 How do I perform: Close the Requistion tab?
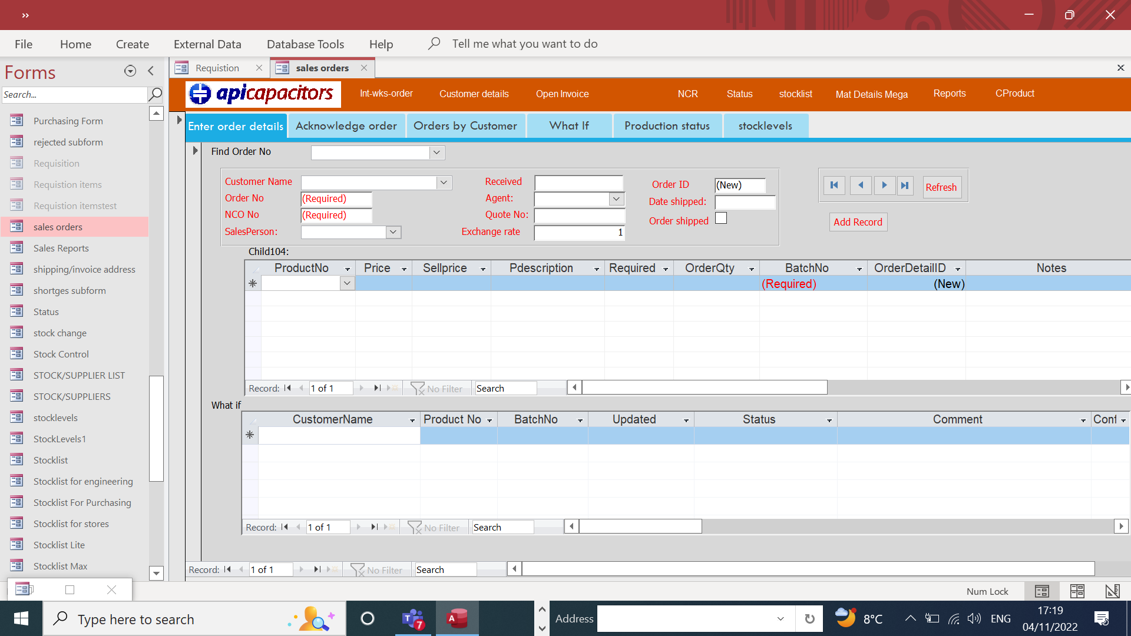pos(259,68)
